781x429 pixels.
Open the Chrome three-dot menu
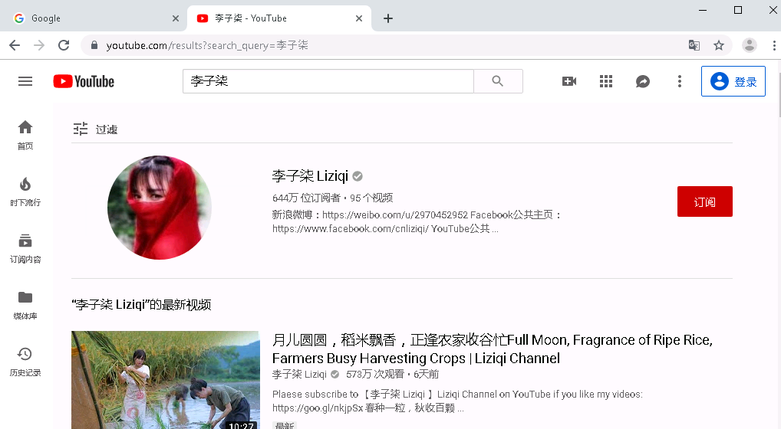pos(774,45)
